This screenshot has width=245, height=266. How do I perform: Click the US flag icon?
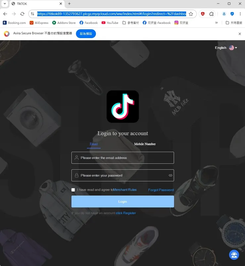coord(231,48)
